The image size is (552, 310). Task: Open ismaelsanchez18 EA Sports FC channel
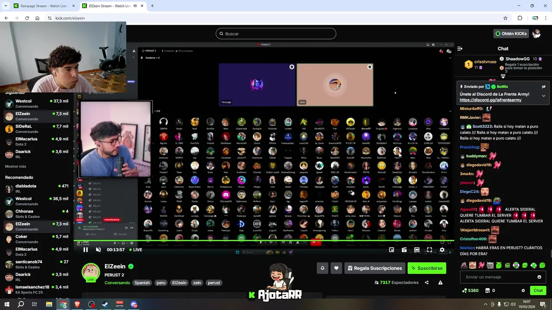37,289
